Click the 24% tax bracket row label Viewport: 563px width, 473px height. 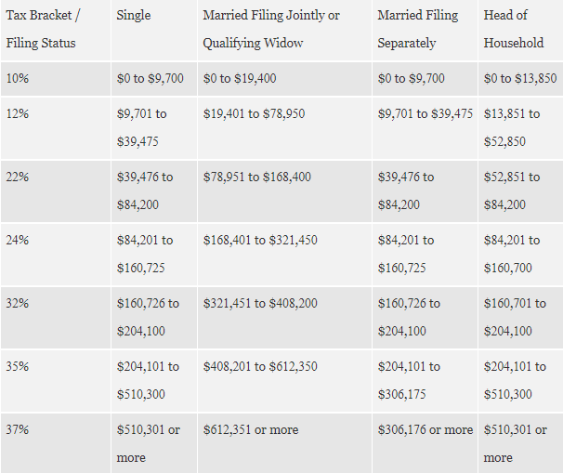click(18, 240)
